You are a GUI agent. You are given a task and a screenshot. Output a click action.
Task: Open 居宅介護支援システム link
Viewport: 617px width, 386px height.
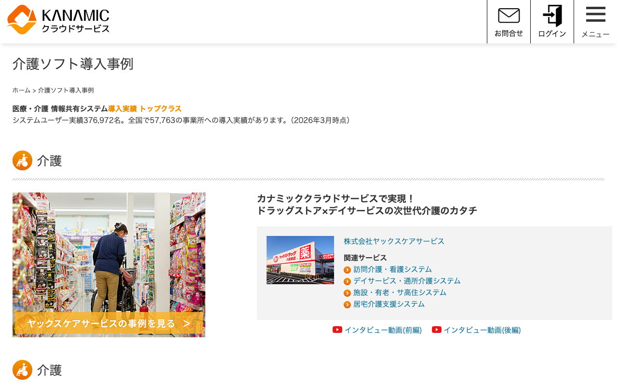[x=389, y=304]
